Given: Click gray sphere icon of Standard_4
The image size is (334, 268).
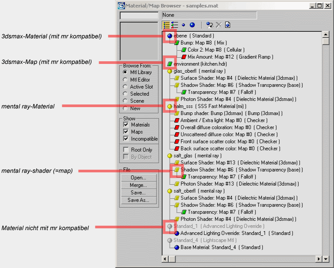Looking at the screenshot, I should [170, 240].
